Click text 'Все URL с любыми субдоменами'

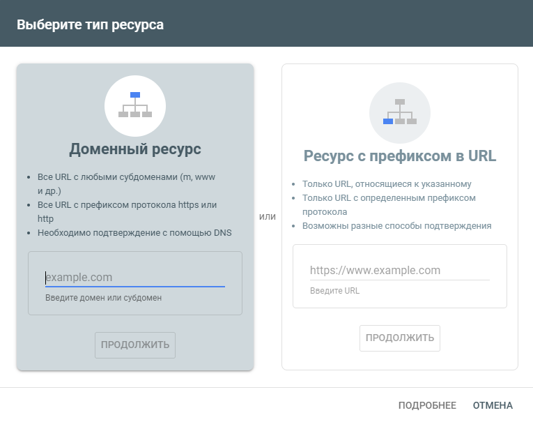[108, 177]
